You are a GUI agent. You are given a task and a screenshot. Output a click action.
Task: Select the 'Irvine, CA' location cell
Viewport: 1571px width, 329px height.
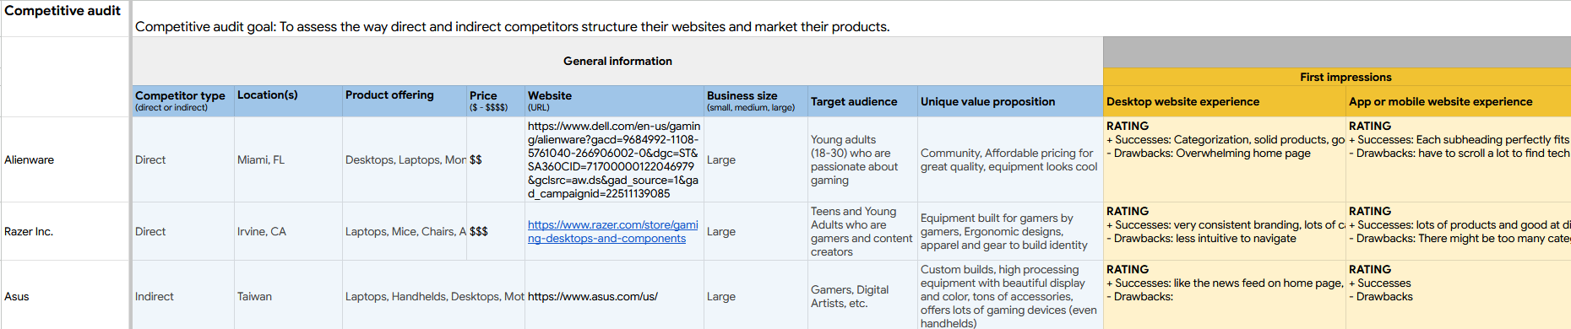[x=288, y=231]
